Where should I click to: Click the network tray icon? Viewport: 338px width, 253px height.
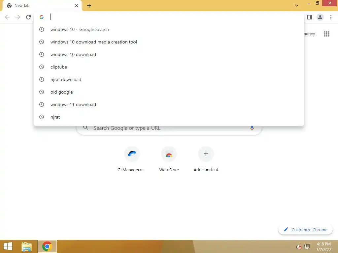[307, 247]
